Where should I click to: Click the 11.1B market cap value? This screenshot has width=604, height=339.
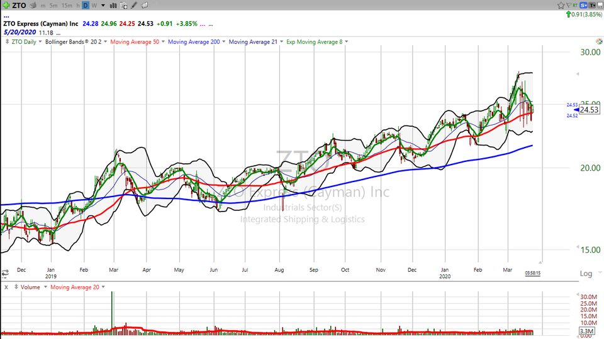(46, 33)
